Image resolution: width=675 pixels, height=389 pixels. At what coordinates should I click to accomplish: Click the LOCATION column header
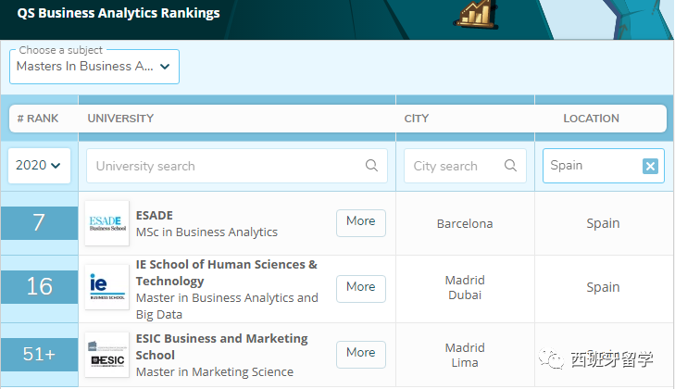pos(591,119)
